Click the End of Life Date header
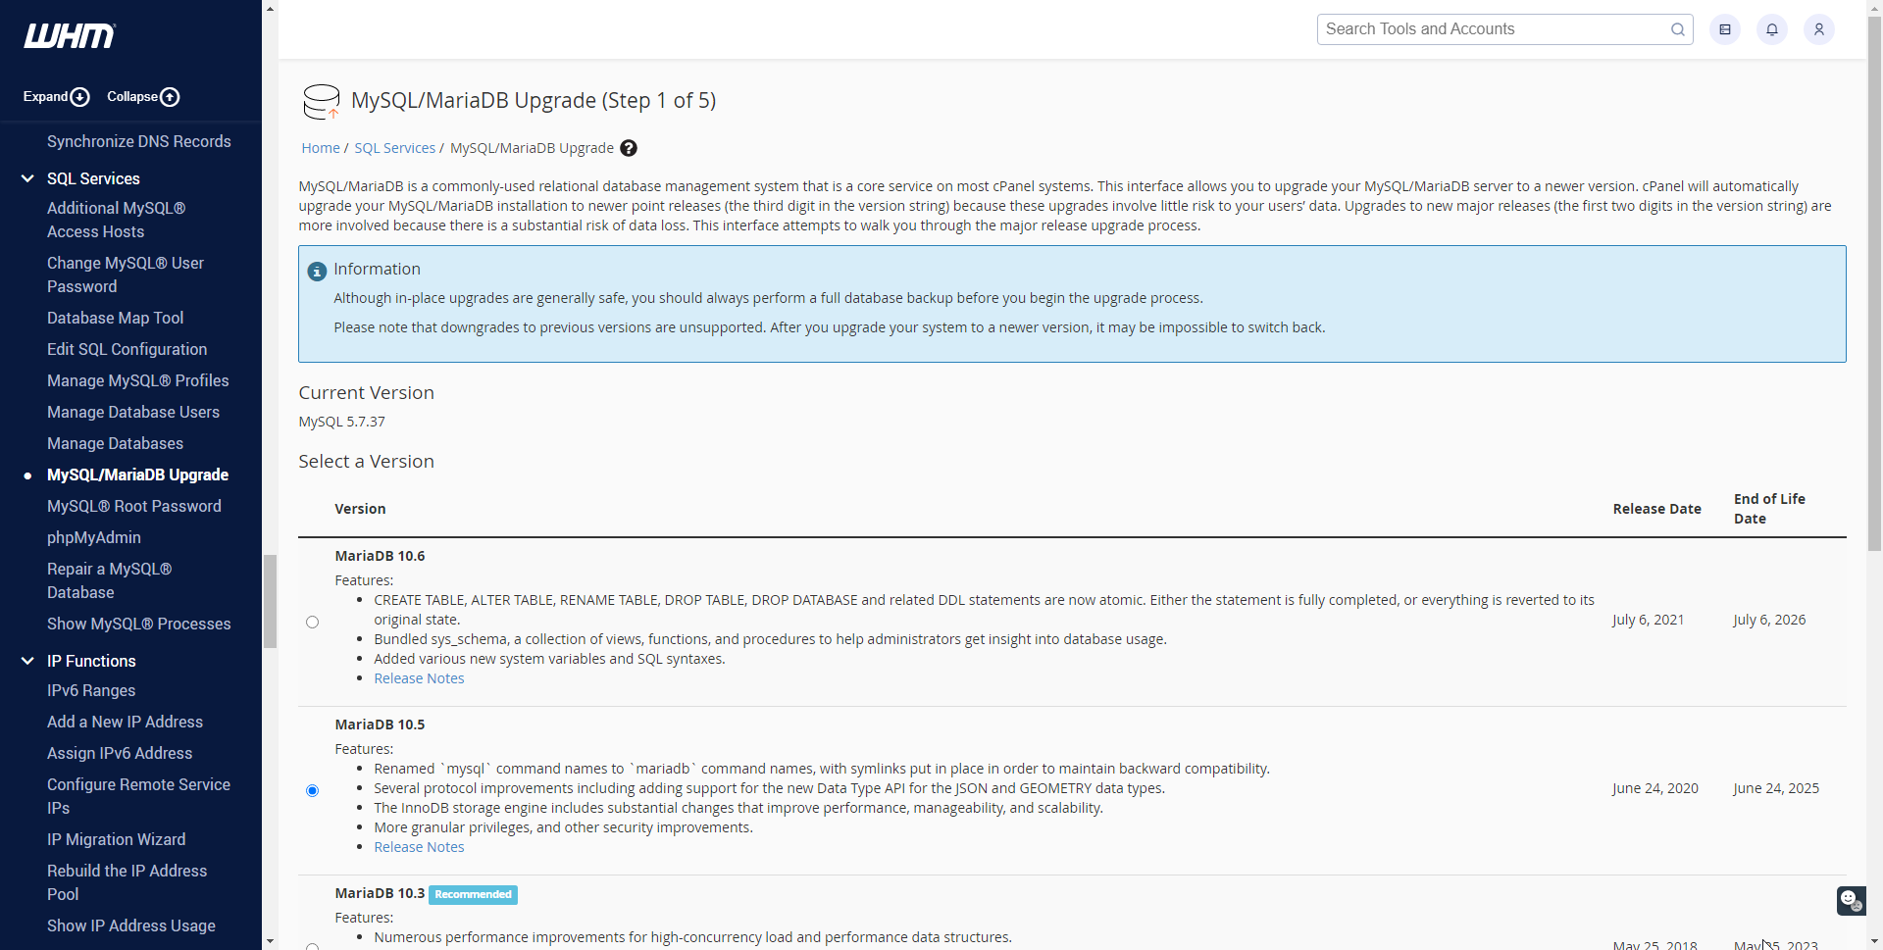 pos(1769,509)
